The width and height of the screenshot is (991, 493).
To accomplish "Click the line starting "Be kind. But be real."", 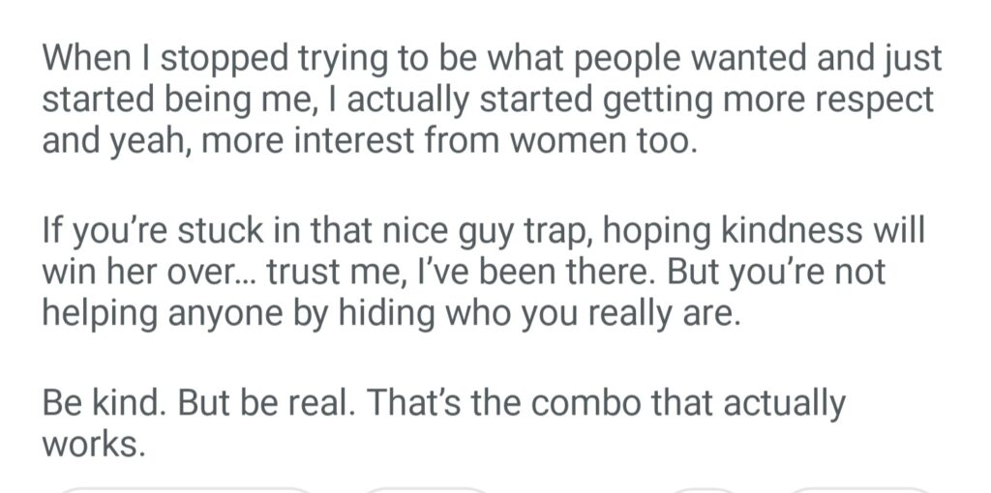I will tap(443, 403).
